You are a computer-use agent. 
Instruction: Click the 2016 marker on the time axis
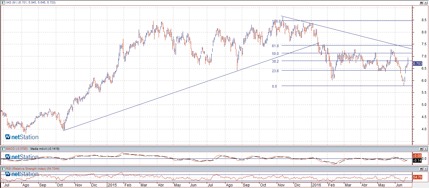pyautogui.click(x=317, y=185)
